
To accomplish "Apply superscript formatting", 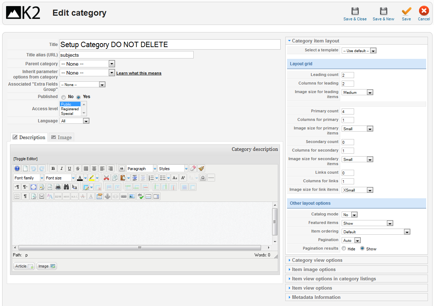I will click(x=183, y=178).
